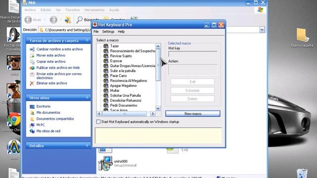Open the Settings menu in Hot Keyboard Pro

(108, 32)
